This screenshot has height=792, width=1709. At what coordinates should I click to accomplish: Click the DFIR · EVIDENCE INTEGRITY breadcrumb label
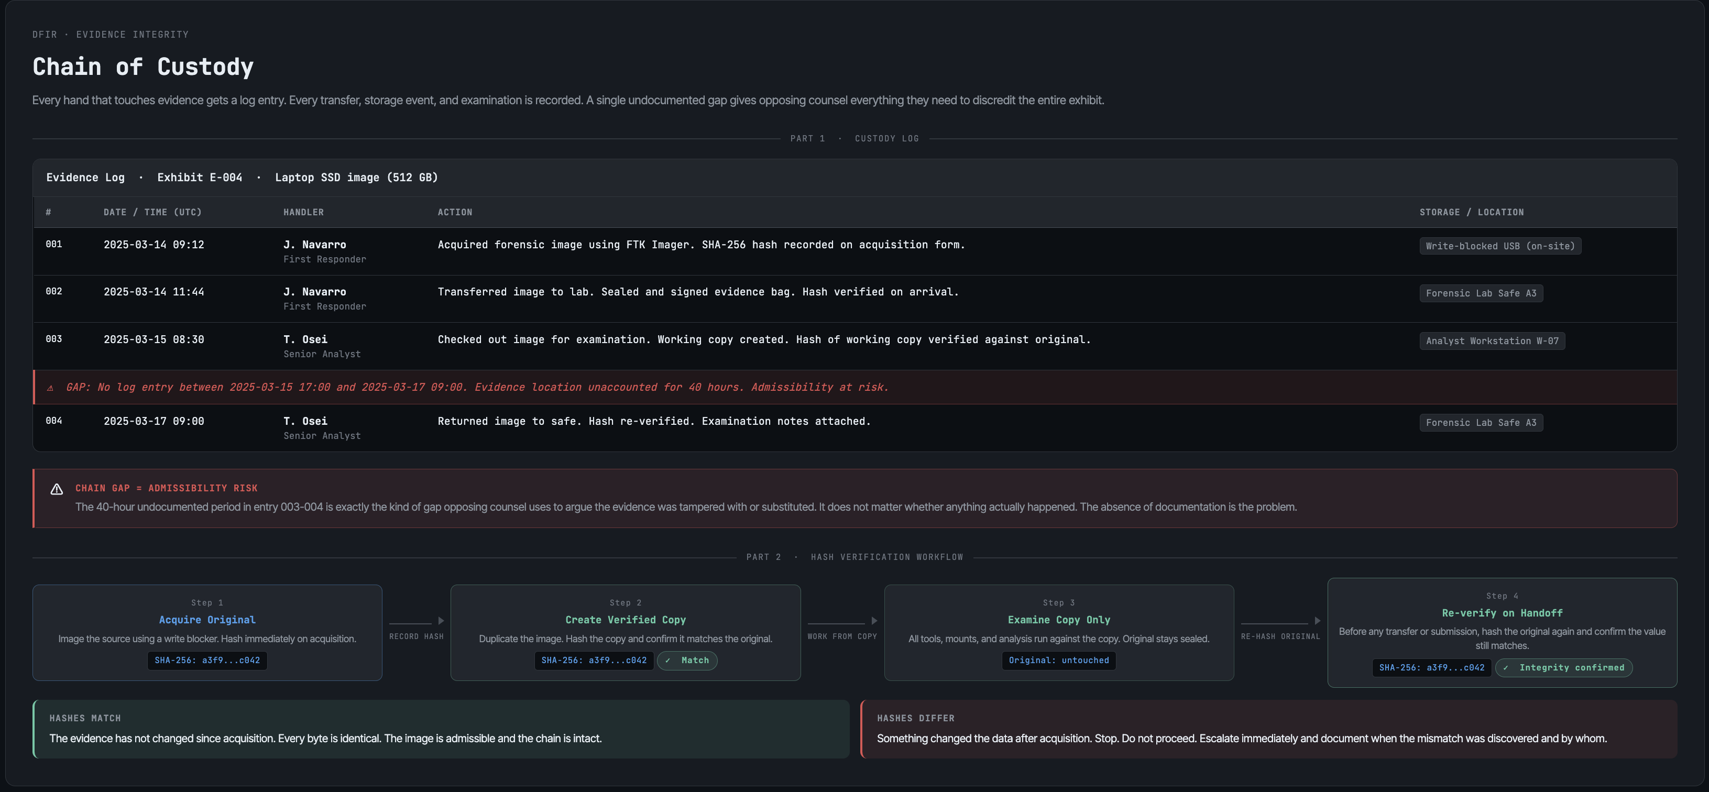[x=111, y=35]
